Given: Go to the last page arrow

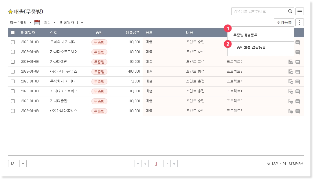Looking at the screenshot, I should [x=174, y=164].
